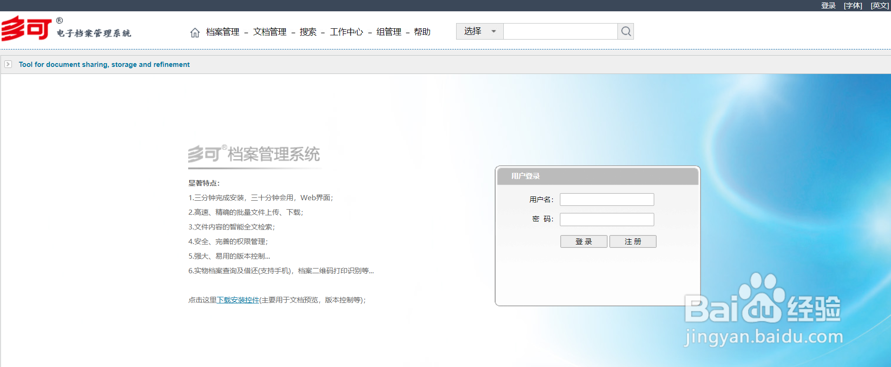The image size is (891, 367).
Task: Open the 档案管理 menu
Action: click(x=223, y=32)
